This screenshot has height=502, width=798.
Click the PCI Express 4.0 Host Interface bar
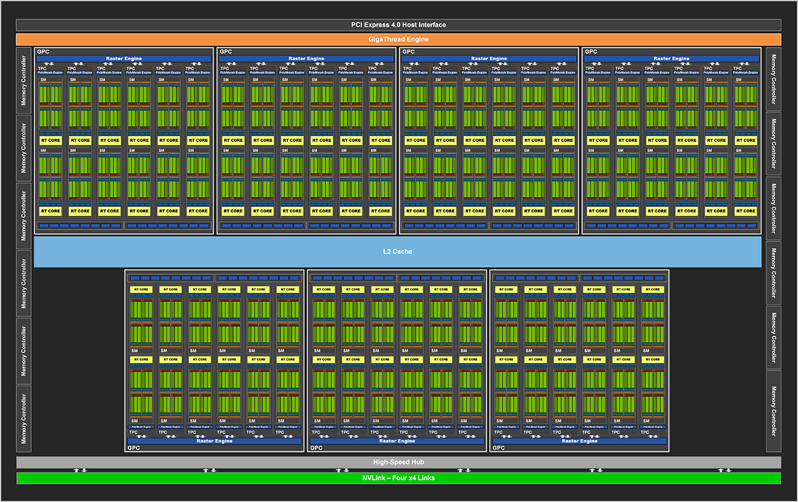[398, 25]
